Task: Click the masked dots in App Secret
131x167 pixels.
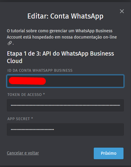Action: tap(32, 130)
